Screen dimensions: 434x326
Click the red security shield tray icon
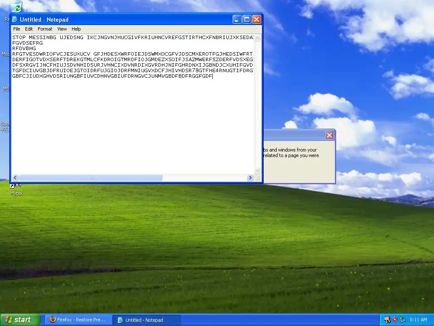(395, 320)
